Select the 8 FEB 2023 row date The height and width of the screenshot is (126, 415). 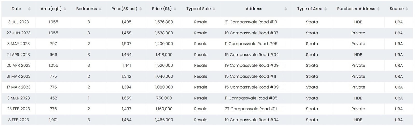[x=18, y=120]
